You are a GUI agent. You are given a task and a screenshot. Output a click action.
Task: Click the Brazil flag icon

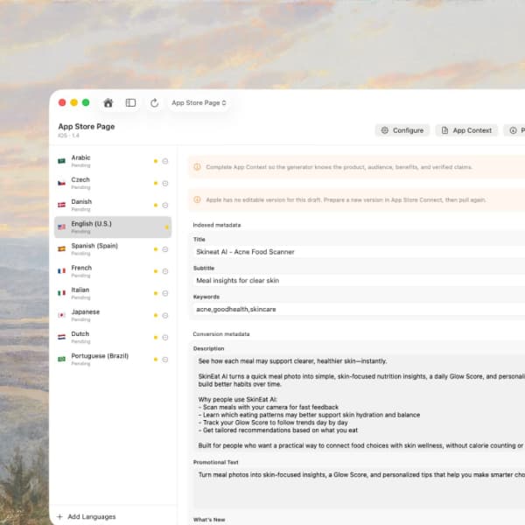coord(61,360)
